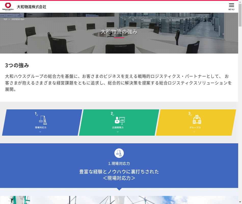Viewport: 242px width, 204px height.
Task: Click the round crane icon above 1.現場対応力
Action: [119, 153]
